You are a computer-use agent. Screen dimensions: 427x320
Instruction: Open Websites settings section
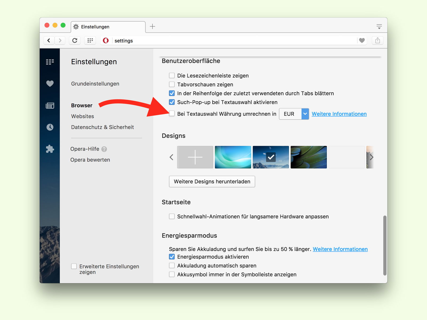tap(82, 116)
